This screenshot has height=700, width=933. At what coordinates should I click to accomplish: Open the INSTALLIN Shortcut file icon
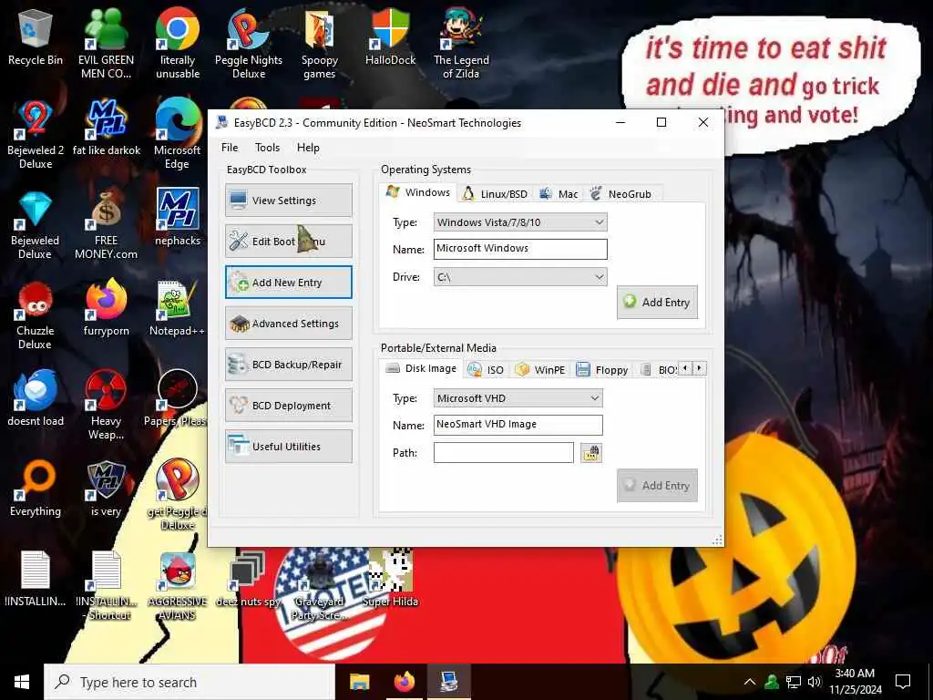pyautogui.click(x=106, y=586)
